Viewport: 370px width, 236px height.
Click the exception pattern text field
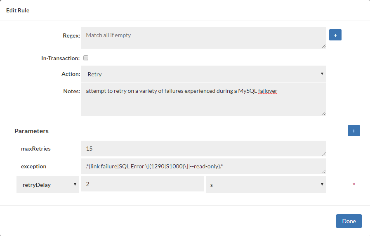204,166
